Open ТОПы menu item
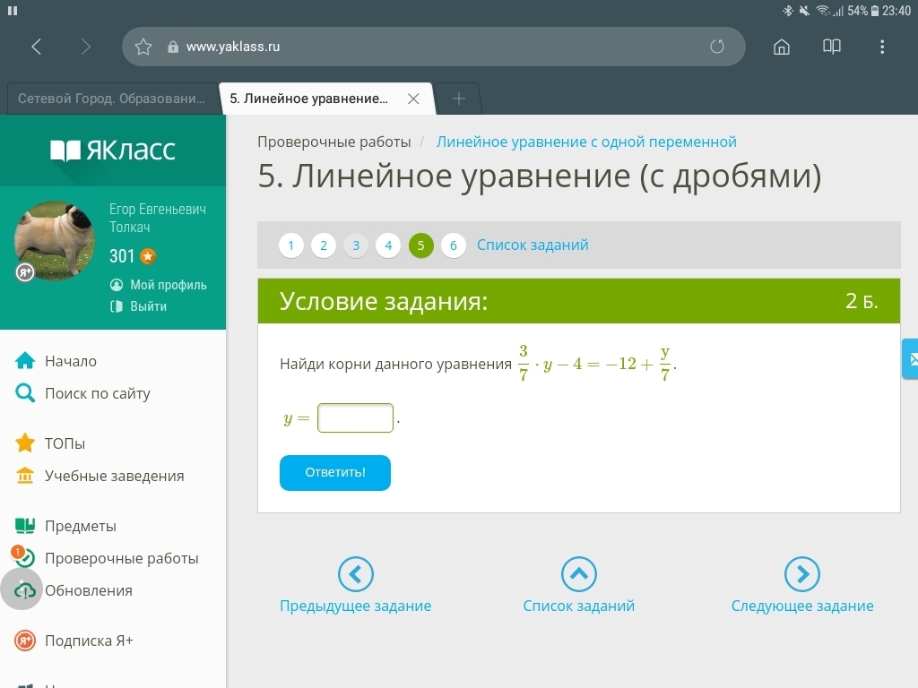The image size is (918, 688). (65, 443)
